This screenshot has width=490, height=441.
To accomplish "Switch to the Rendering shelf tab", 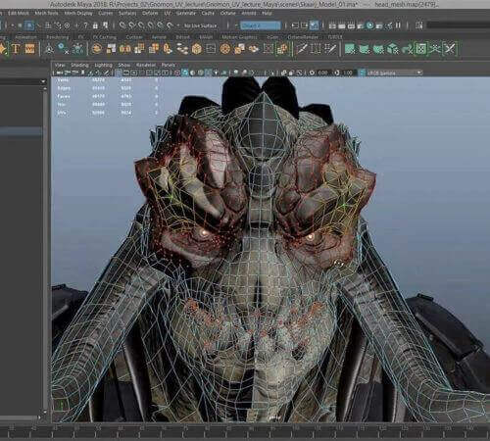I will click(x=57, y=37).
